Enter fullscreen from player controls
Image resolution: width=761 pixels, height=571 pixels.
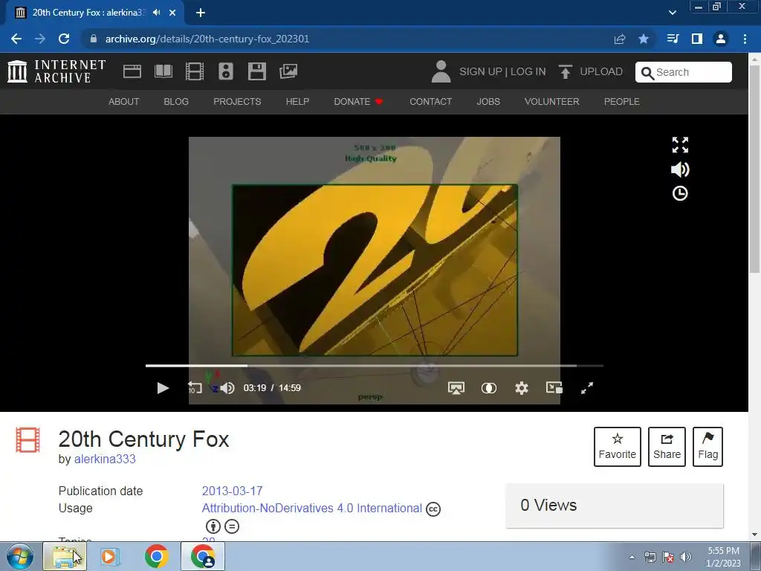(587, 388)
